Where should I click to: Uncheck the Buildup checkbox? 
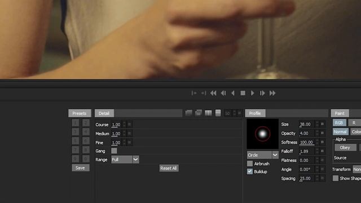pyautogui.click(x=250, y=171)
